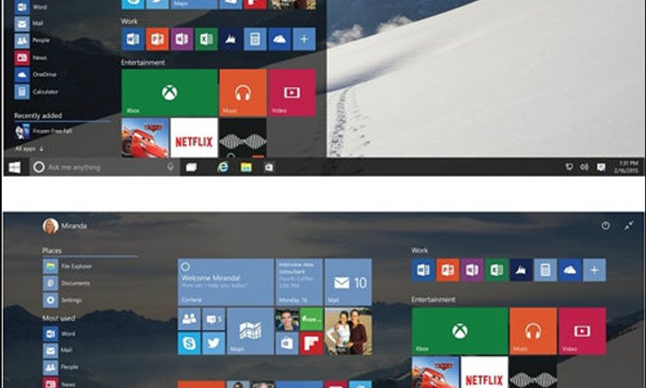
Task: Click the Miranda user account in full-screen Start
Action: (x=65, y=226)
